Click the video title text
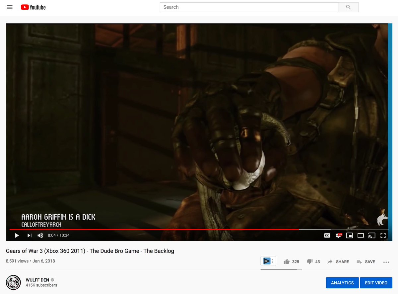The width and height of the screenshot is (398, 294). [x=90, y=251]
